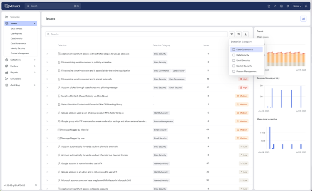
Task: Expand row for file shared externally
Action: pos(47,79)
